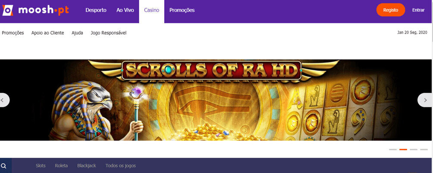The image size is (433, 173).
Task: Open the Desporto section
Action: [96, 10]
